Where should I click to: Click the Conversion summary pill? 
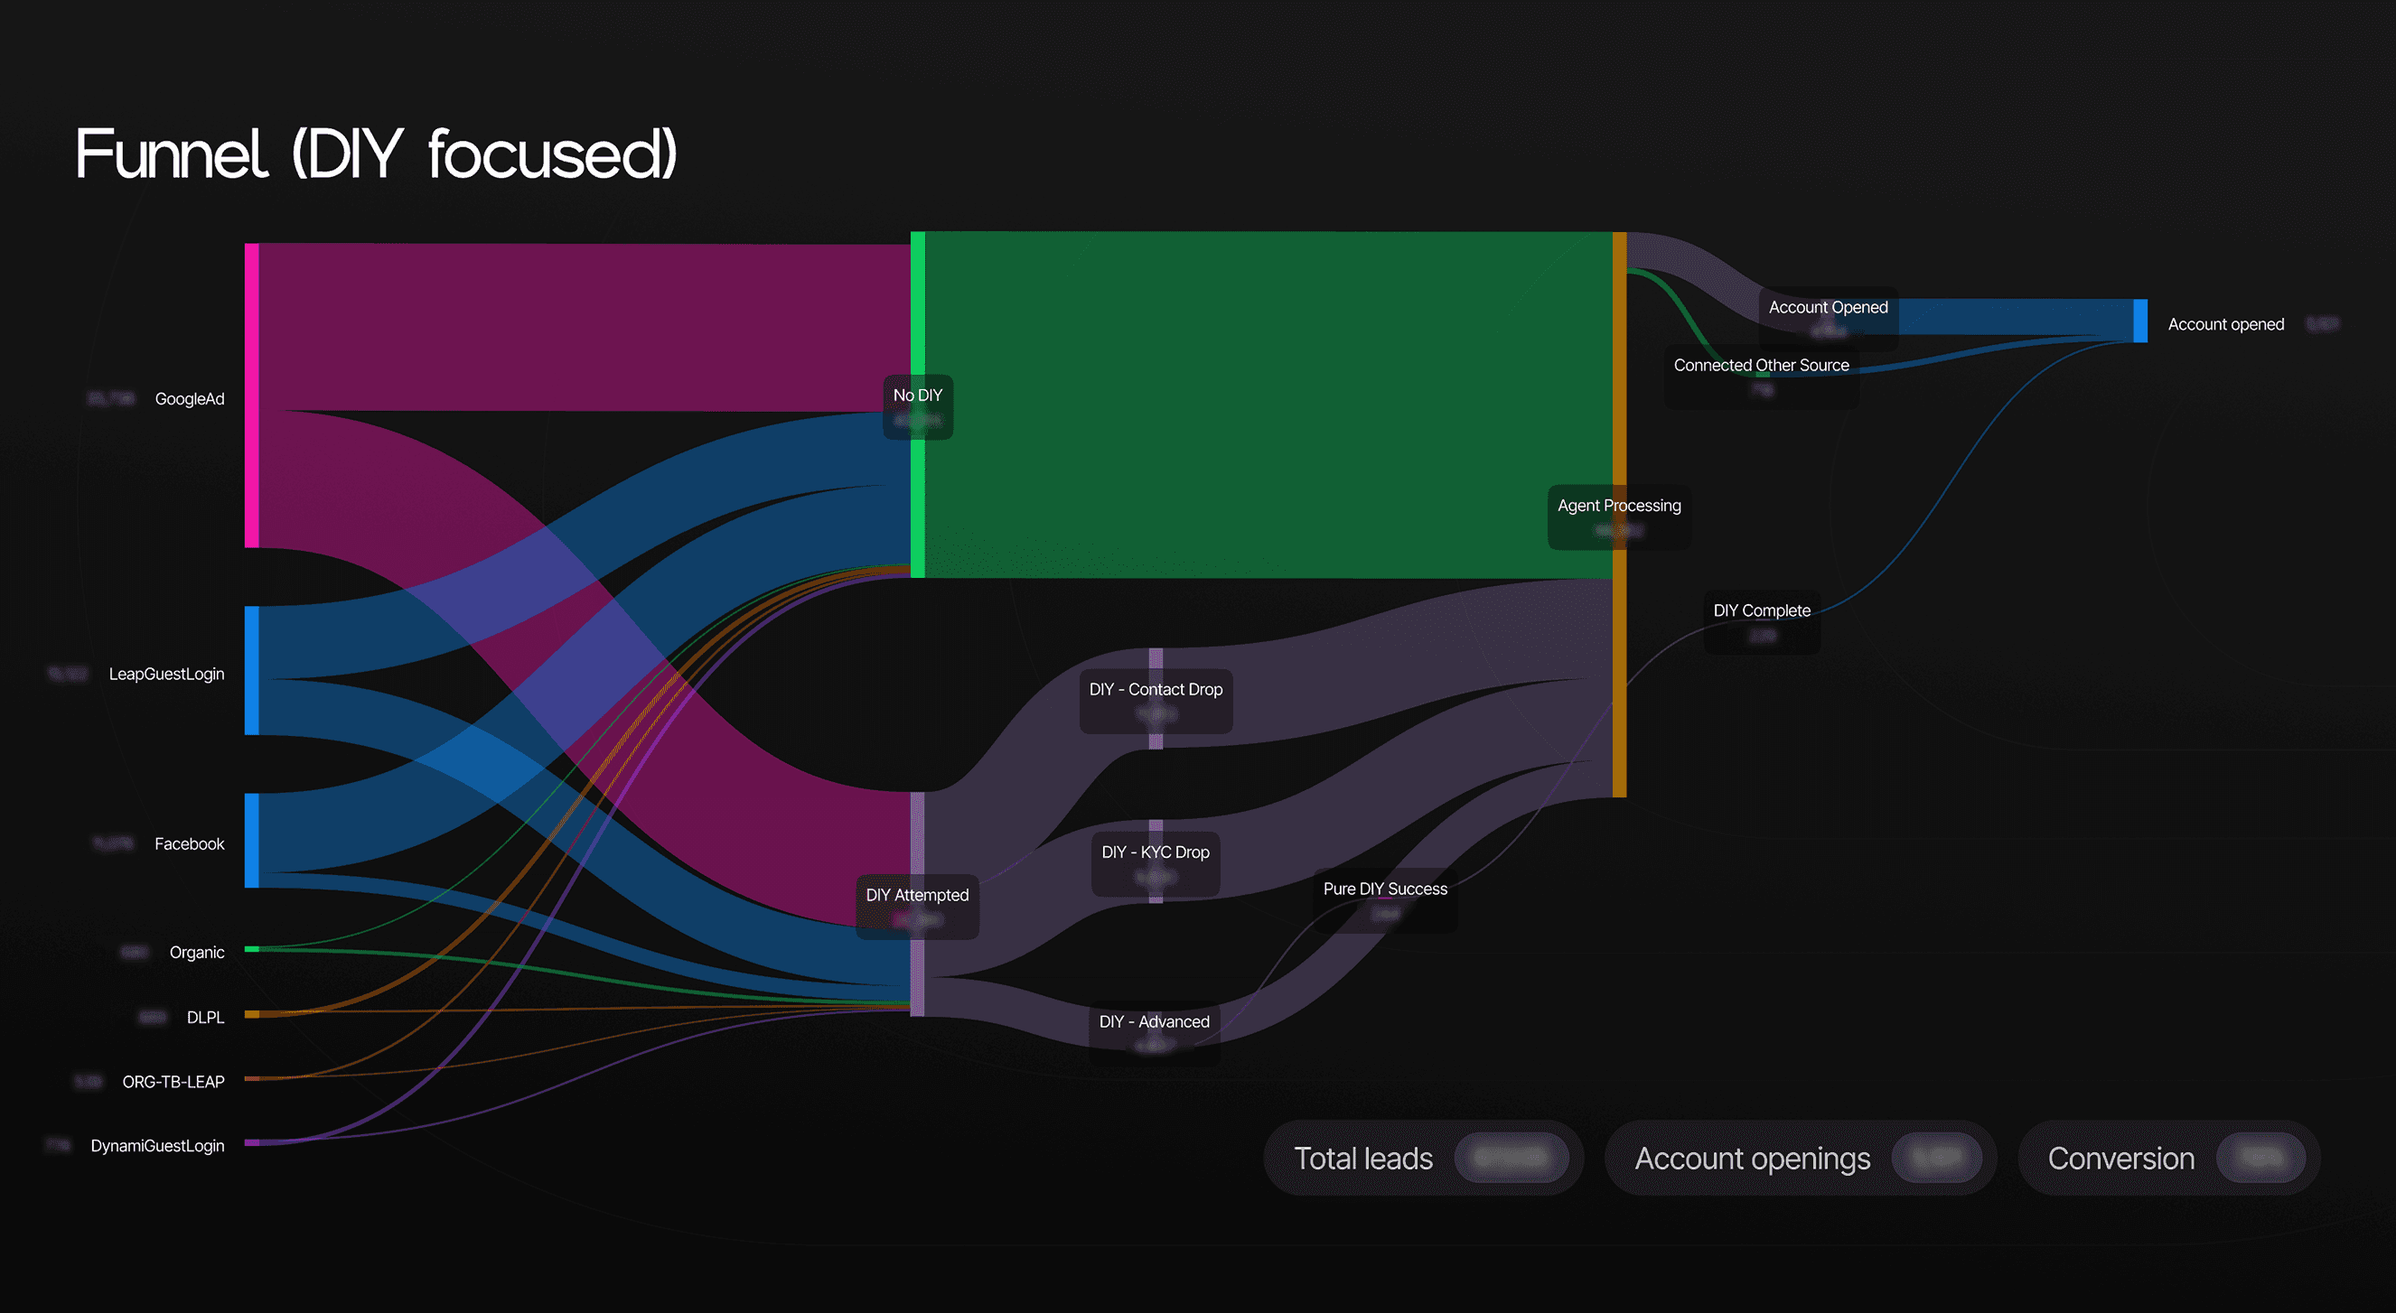tap(2169, 1158)
